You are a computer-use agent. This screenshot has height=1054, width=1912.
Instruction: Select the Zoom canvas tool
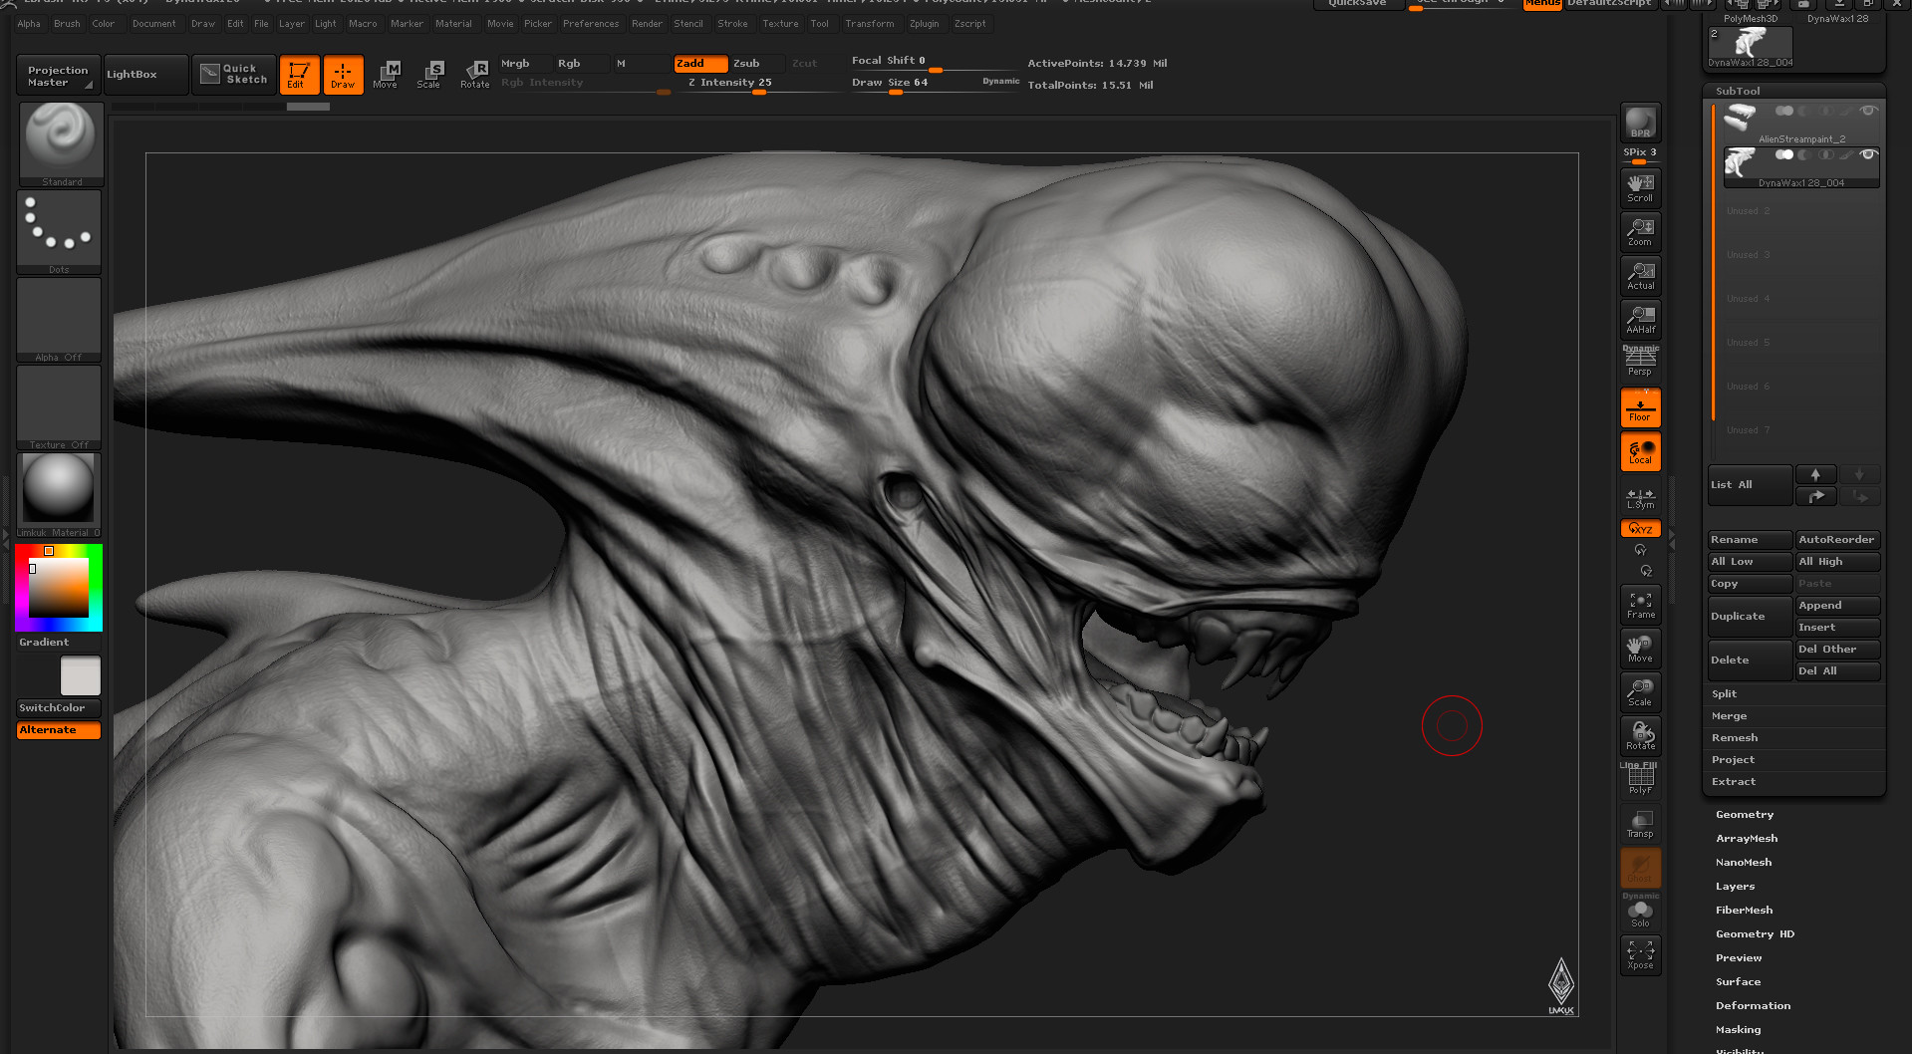click(1640, 231)
